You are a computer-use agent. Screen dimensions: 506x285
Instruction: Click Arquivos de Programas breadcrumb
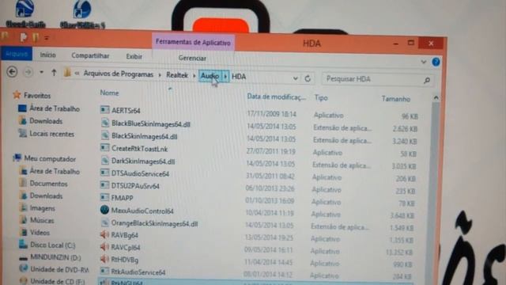[x=118, y=74]
